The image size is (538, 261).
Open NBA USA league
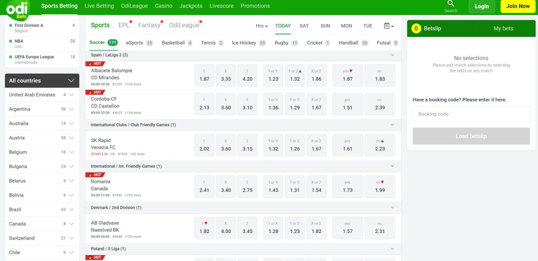point(42,44)
